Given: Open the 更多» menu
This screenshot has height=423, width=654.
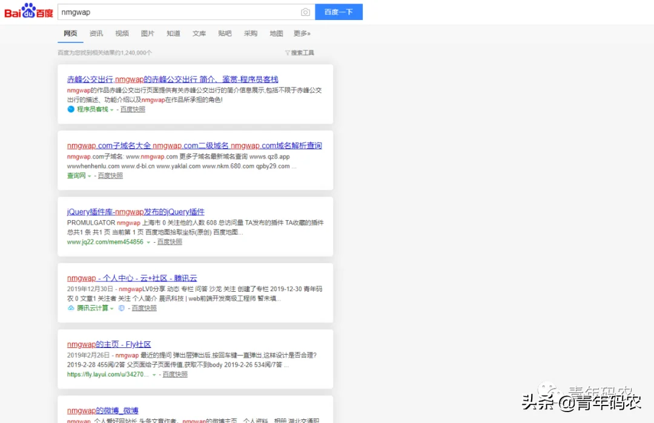Looking at the screenshot, I should point(302,33).
